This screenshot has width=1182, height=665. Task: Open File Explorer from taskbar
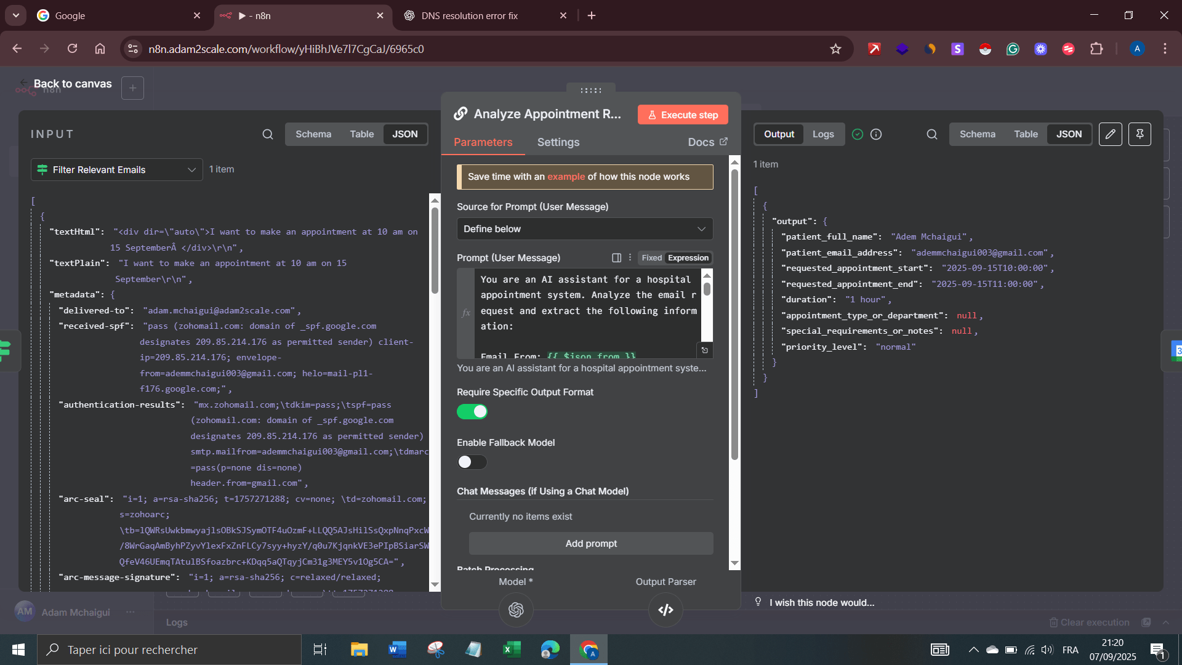359,650
